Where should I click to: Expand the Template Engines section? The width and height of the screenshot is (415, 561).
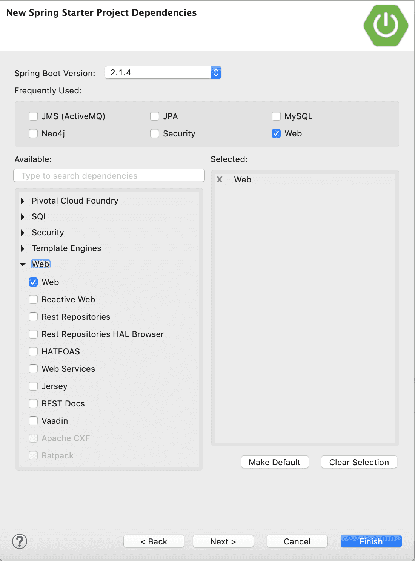(23, 248)
